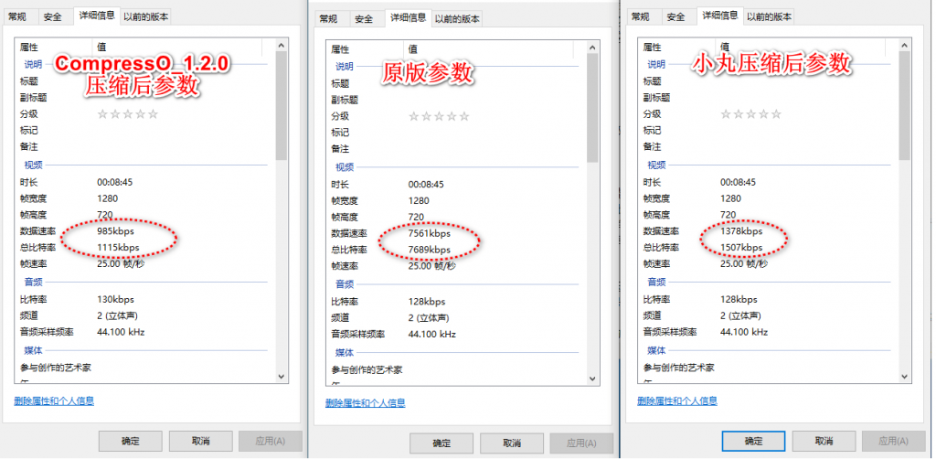Open 删除属性和个人信息 link in 原版参数 dialog

(x=365, y=403)
